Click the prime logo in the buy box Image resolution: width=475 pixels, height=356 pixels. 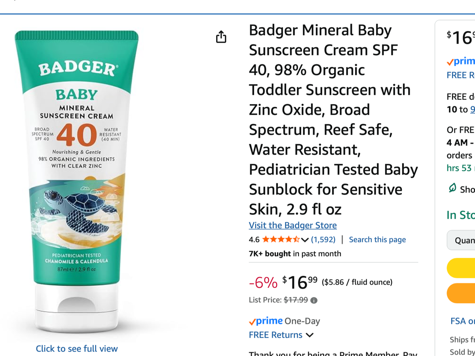461,61
